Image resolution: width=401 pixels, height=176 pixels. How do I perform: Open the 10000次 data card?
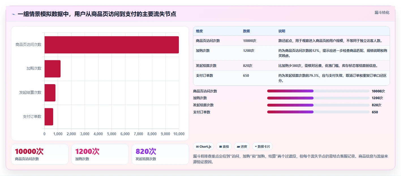[x=40, y=154]
